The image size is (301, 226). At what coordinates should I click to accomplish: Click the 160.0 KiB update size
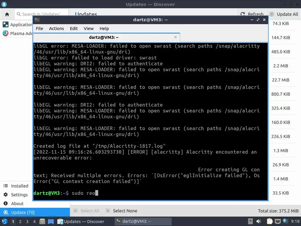280,122
